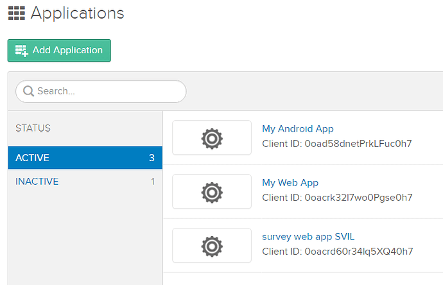Click the My Web App Client ID text
Image resolution: width=443 pixels, height=285 pixels.
coord(337,197)
